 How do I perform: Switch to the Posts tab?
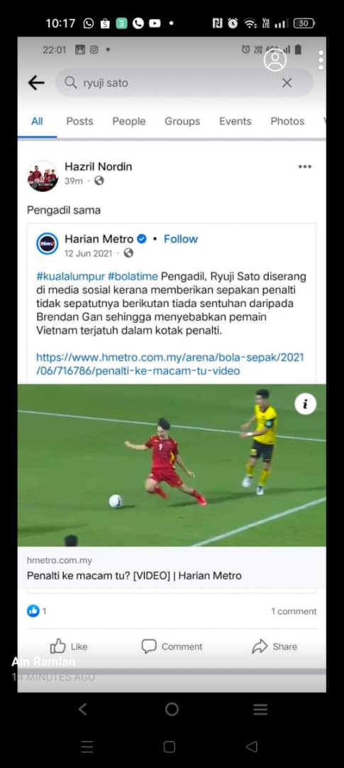pos(79,122)
